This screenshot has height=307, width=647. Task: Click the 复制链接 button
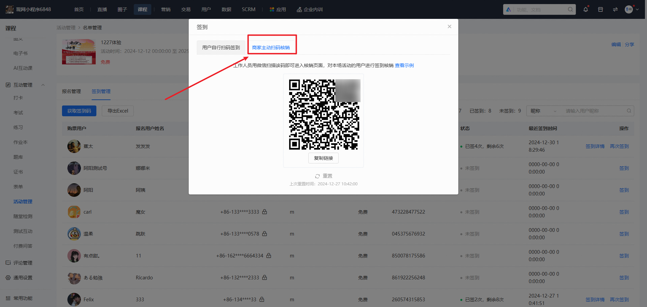pos(323,158)
